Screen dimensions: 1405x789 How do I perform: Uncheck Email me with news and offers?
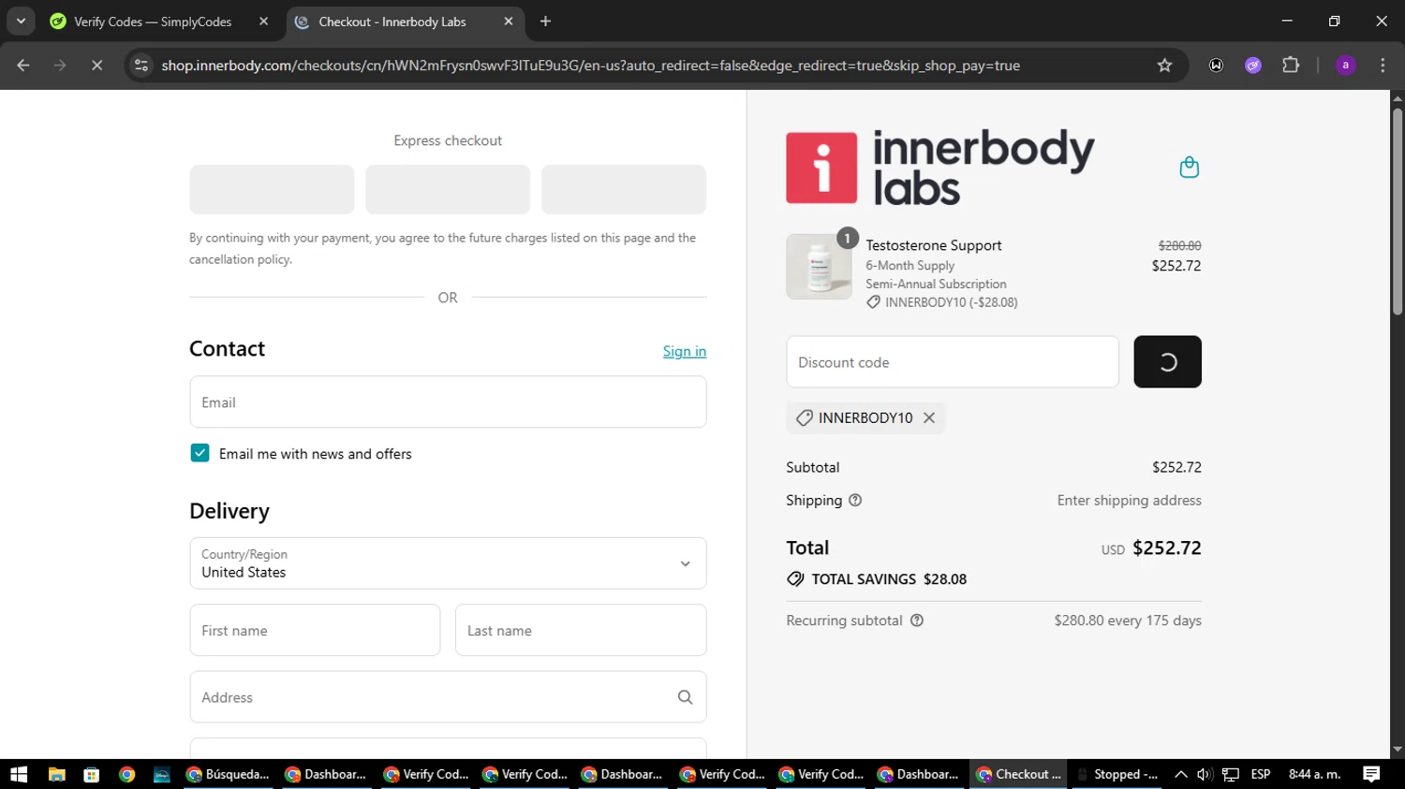(x=200, y=453)
